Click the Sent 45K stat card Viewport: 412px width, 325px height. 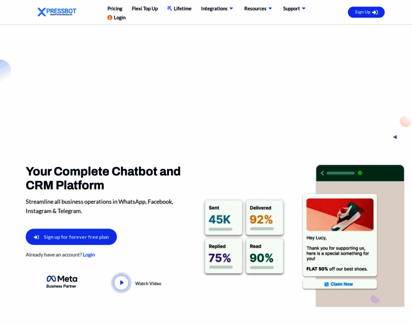click(x=223, y=217)
